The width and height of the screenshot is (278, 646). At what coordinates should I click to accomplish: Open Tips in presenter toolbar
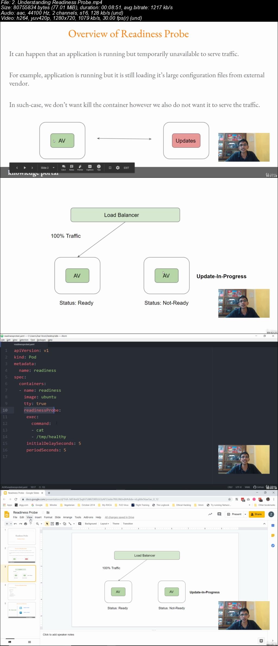pos(99,168)
